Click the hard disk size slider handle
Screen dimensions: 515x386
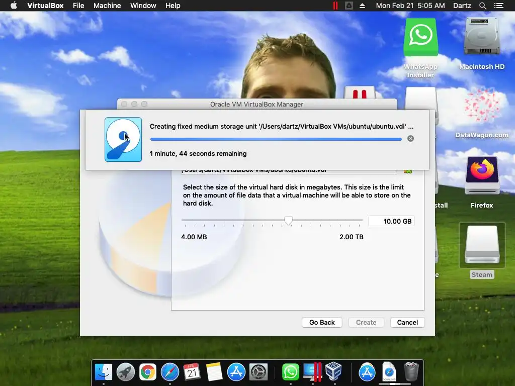coord(288,221)
